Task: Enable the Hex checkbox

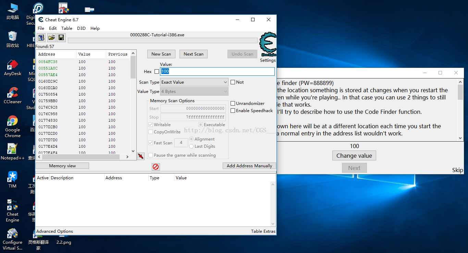Action: (157, 72)
